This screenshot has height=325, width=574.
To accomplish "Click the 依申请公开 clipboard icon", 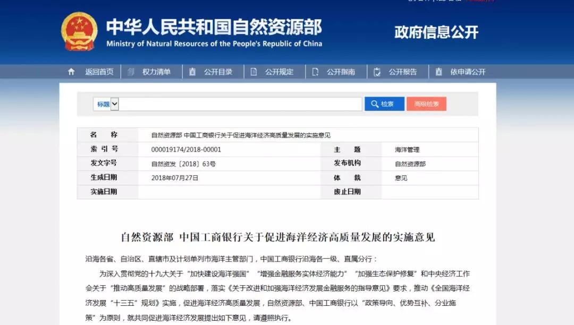I will [439, 72].
